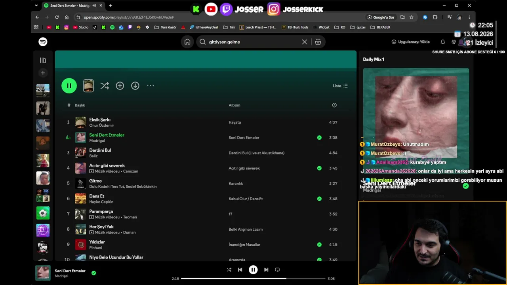Pause playlist with the big green button
Viewport: 507px width, 285px height.
(x=69, y=85)
